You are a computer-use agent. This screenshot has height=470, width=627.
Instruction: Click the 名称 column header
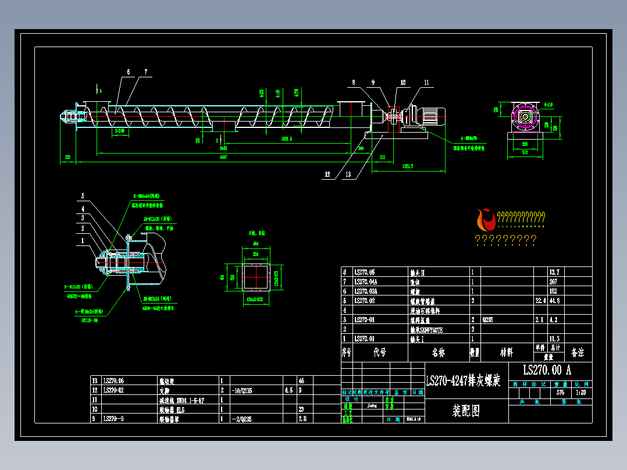[439, 352]
